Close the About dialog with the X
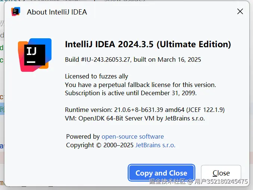The image size is (253, 190). [240, 12]
